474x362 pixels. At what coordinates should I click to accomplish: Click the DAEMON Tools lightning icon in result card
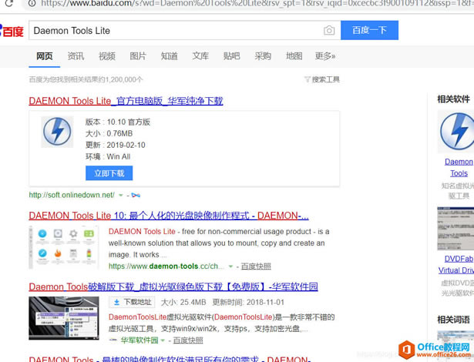click(57, 132)
